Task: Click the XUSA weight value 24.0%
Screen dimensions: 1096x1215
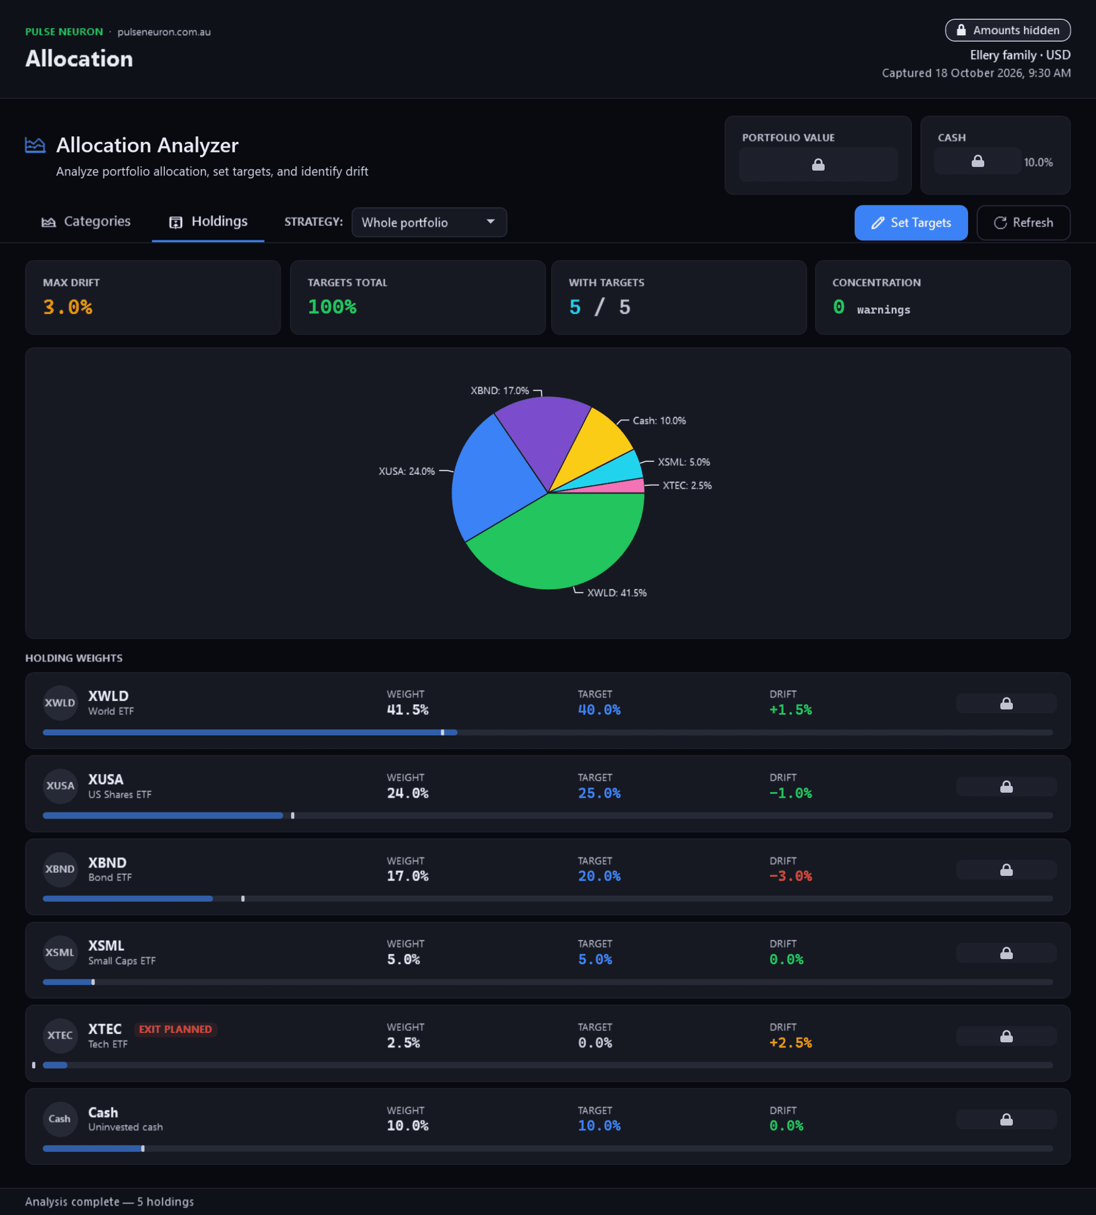Action: (407, 793)
